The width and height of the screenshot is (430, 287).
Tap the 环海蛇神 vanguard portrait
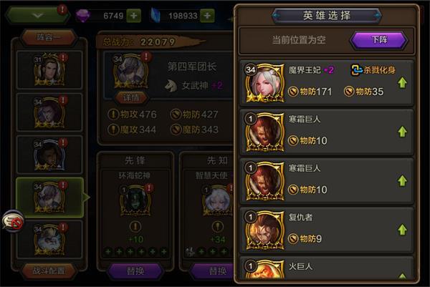click(135, 200)
